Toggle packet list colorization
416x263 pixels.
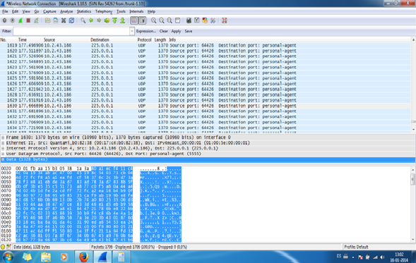click(x=134, y=20)
